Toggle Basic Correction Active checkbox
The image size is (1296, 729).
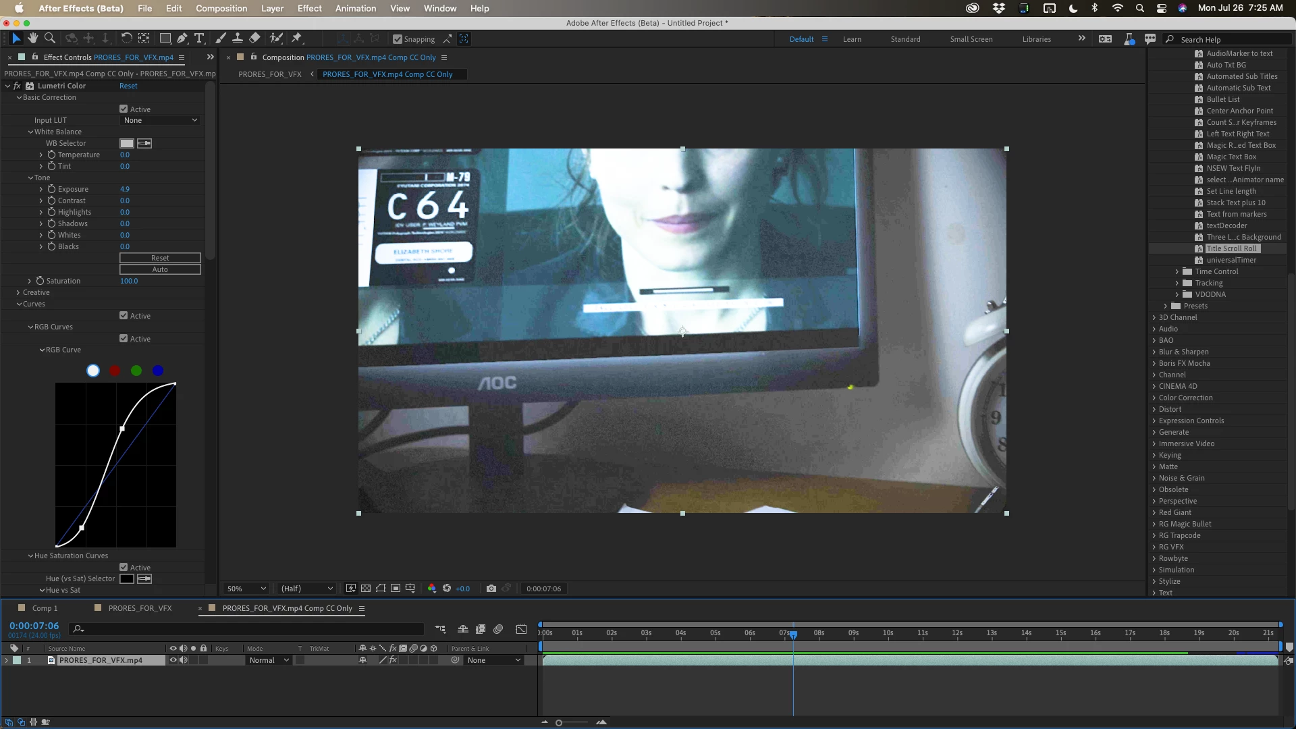coord(124,109)
